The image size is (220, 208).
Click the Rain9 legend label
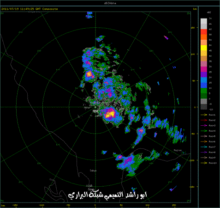212,158
